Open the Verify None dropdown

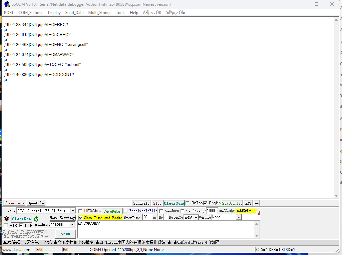click(x=238, y=217)
